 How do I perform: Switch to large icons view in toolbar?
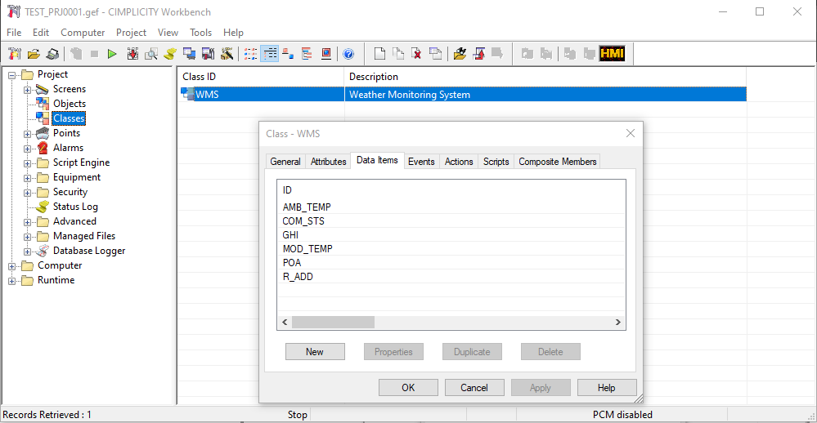tap(250, 54)
